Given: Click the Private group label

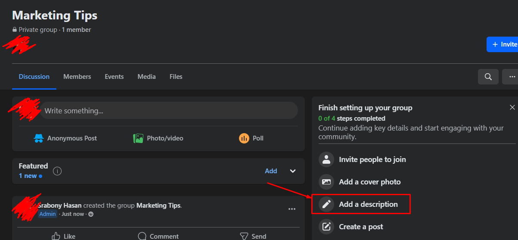Looking at the screenshot, I should pyautogui.click(x=38, y=30).
